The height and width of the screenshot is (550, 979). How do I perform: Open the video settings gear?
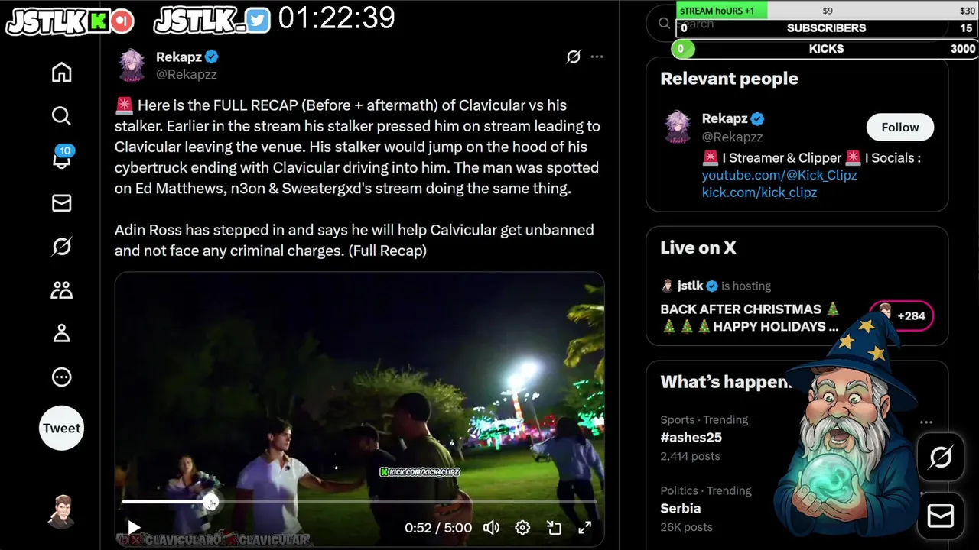tap(522, 527)
